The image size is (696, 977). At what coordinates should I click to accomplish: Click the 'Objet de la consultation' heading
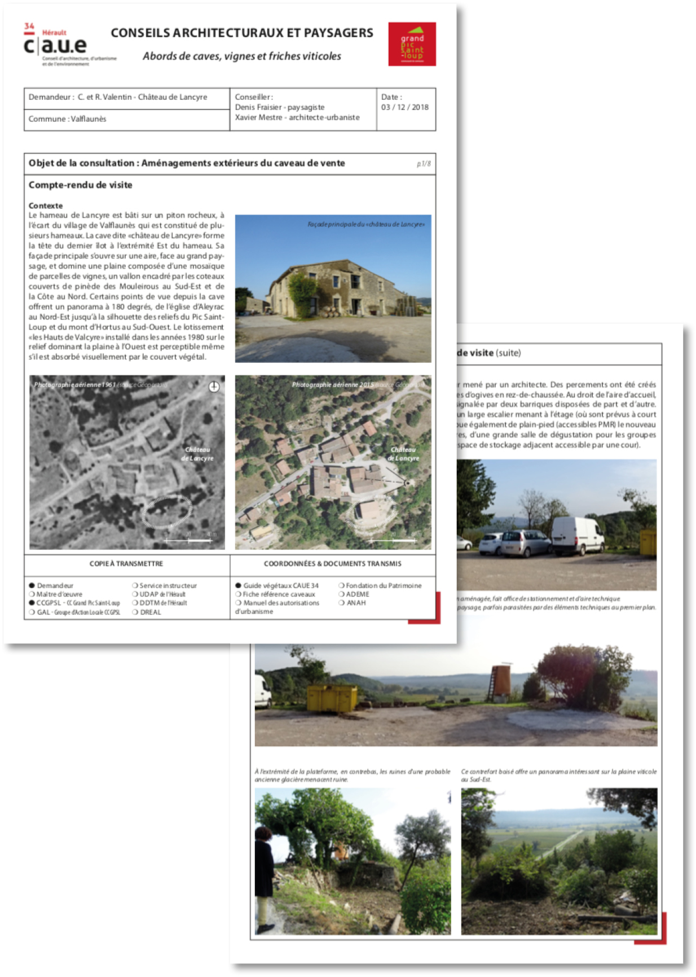coord(187,163)
